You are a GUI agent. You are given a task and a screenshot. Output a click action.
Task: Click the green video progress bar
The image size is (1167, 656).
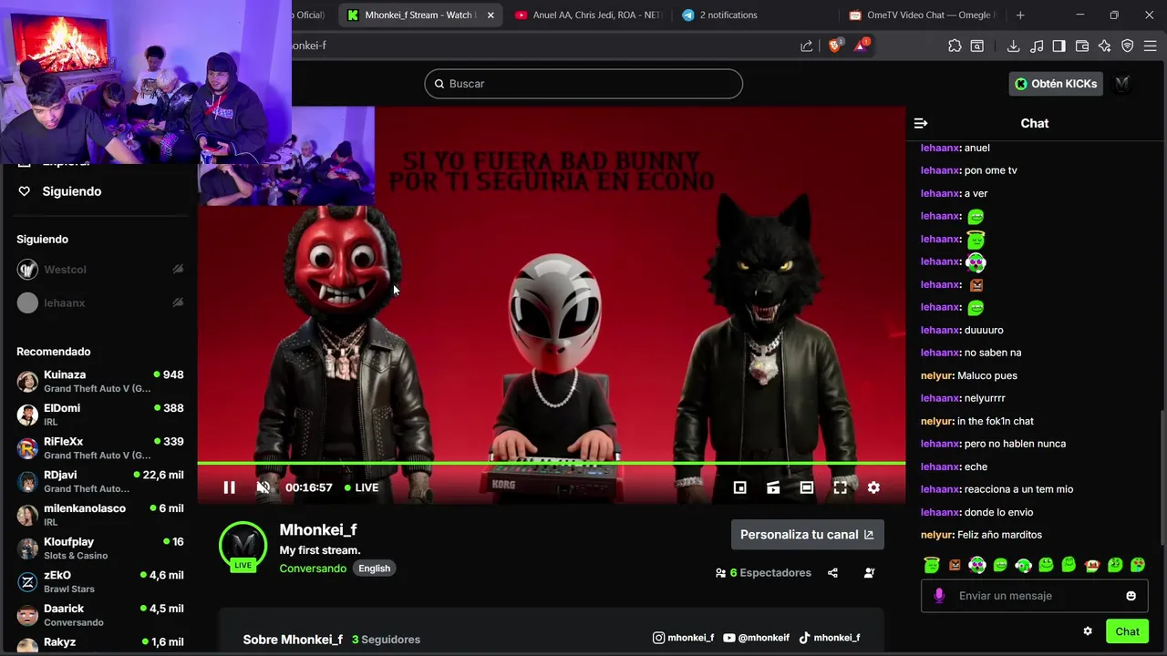[552, 463]
